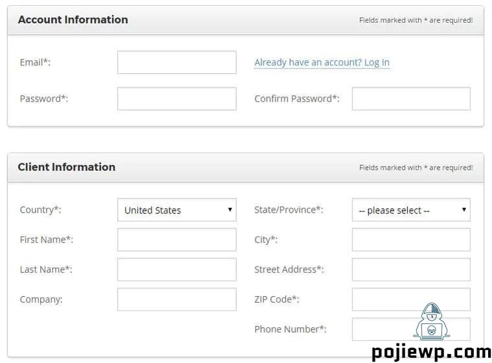
Task: Open the Country dropdown showing United States
Action: coord(177,210)
